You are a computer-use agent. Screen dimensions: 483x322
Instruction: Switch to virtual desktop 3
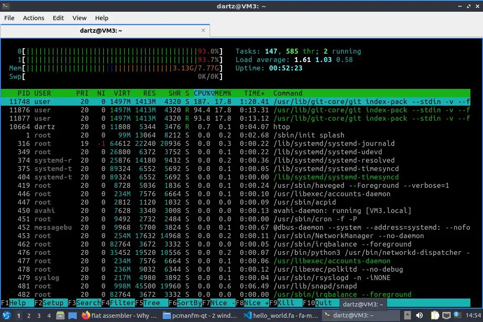coord(39,316)
